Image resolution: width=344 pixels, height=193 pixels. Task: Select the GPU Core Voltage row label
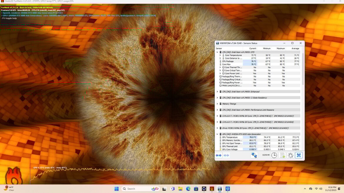click(230, 150)
